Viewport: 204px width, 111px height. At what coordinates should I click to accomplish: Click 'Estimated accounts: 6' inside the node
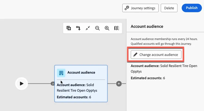[74, 97]
